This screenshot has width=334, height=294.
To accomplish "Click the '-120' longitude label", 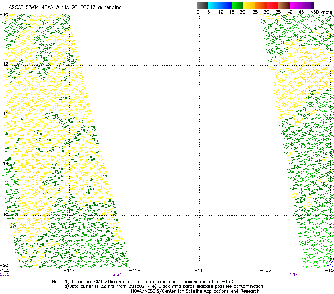I will 5,270.
